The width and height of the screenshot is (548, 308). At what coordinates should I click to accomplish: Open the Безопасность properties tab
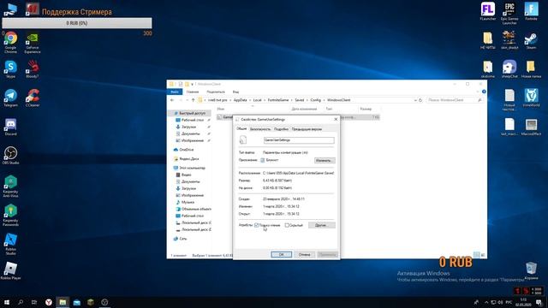point(260,129)
